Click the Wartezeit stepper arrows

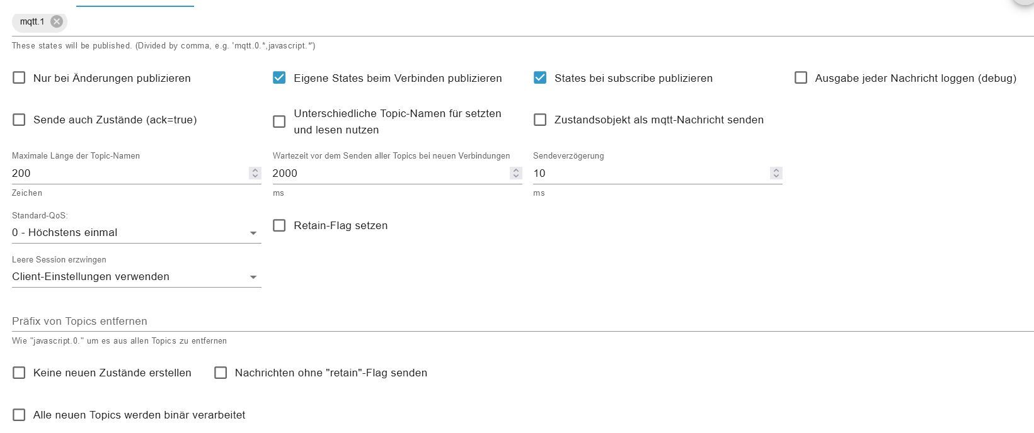point(515,173)
